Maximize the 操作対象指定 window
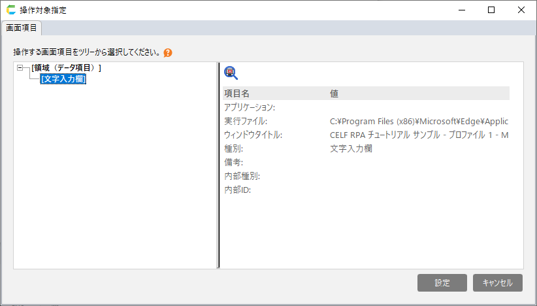This screenshot has width=537, height=306. [x=491, y=10]
